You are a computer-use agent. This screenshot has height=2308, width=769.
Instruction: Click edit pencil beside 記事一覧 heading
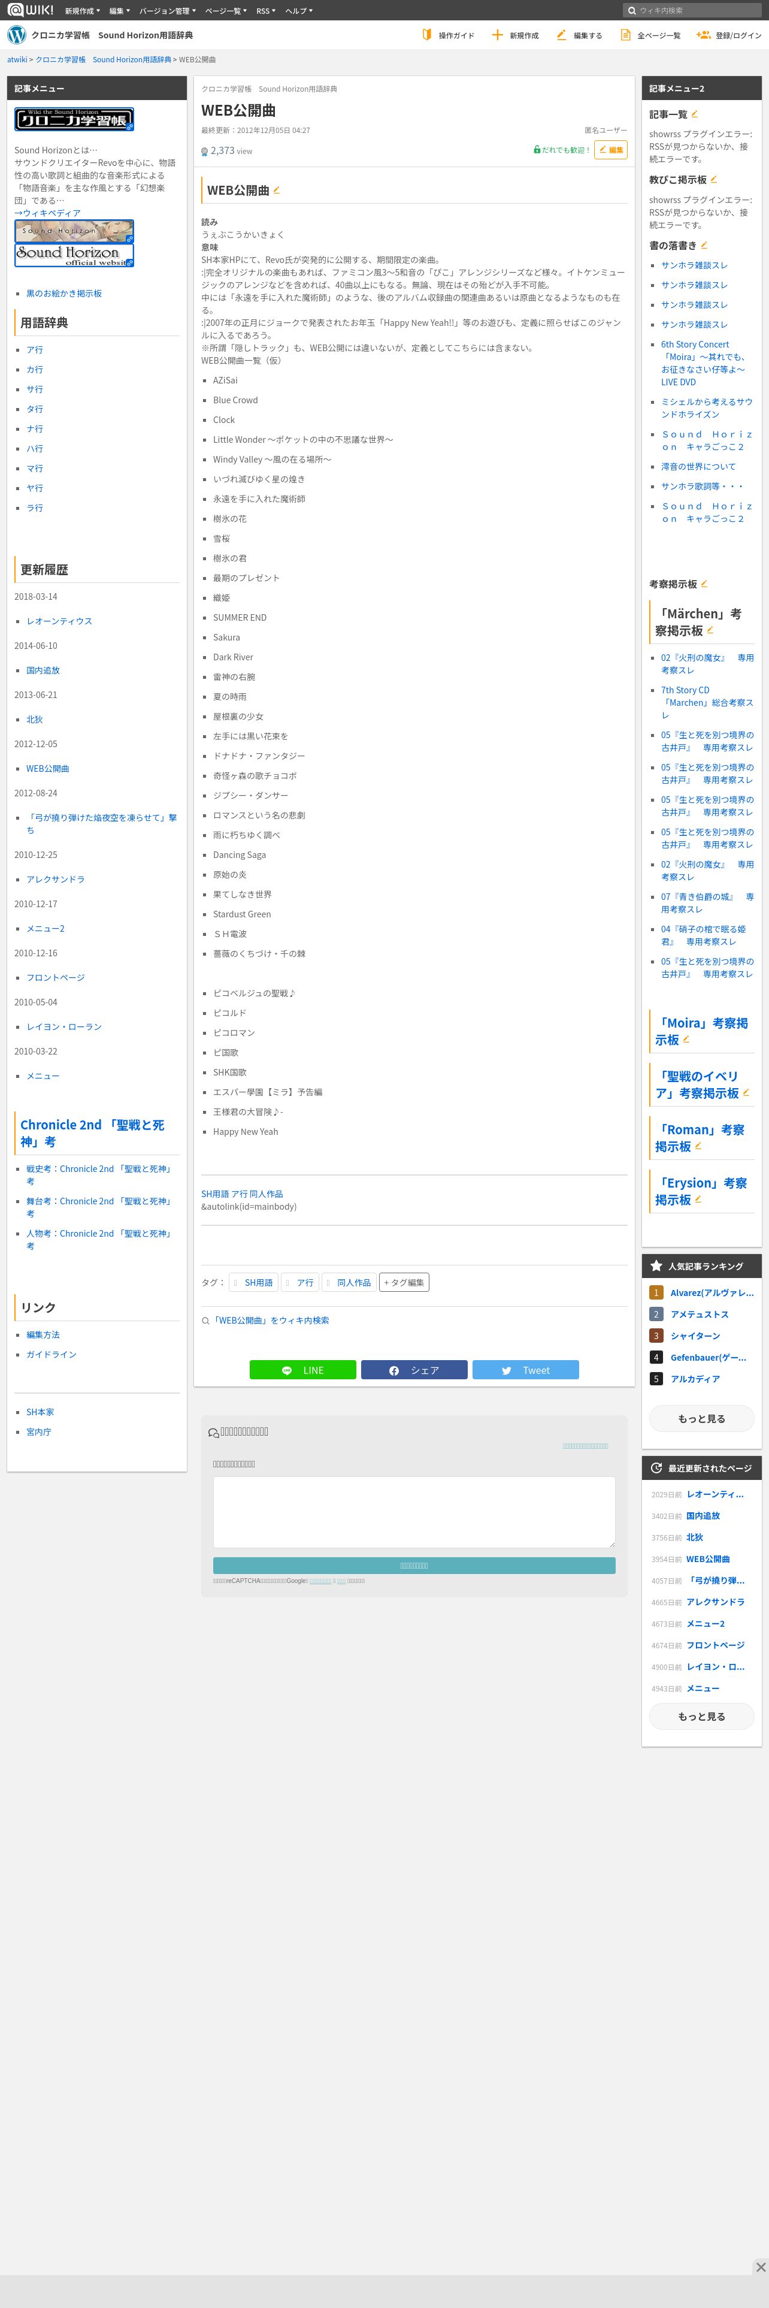[695, 114]
